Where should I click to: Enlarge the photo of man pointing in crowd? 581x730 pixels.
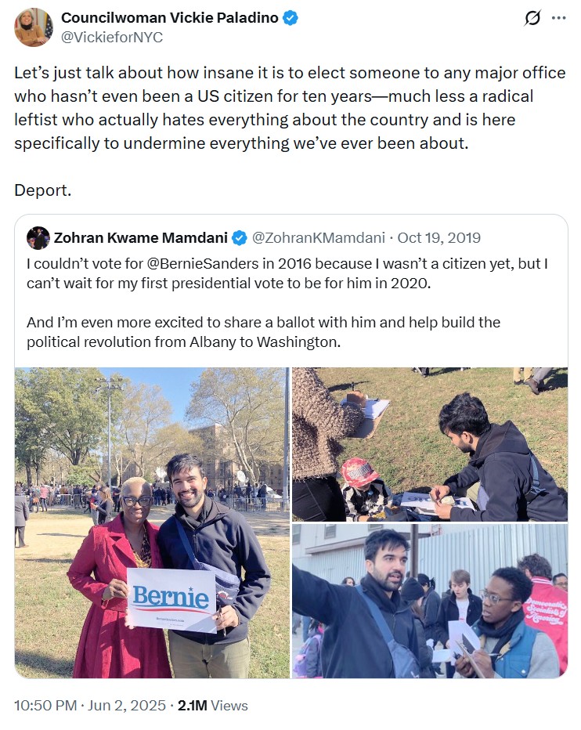pyautogui.click(x=430, y=602)
